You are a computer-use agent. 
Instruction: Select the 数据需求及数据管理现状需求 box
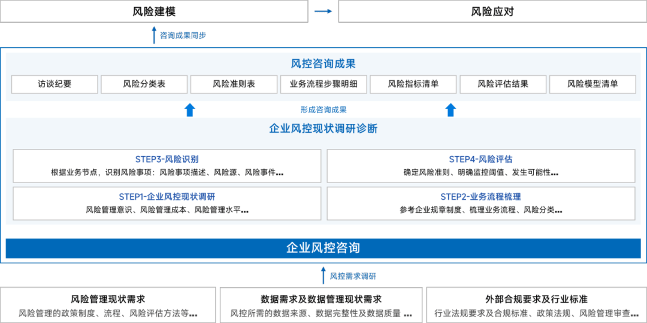(x=321, y=305)
